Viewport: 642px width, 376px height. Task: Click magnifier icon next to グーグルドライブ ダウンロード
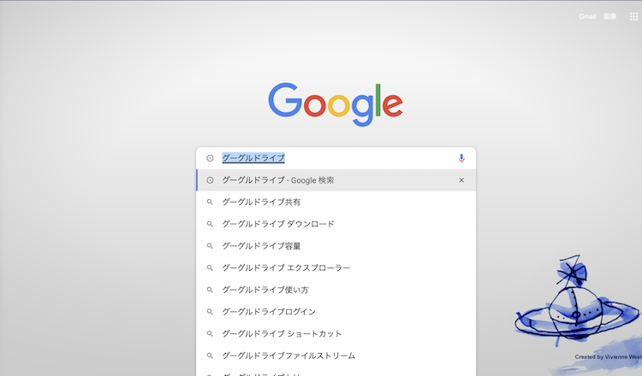point(210,224)
